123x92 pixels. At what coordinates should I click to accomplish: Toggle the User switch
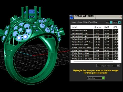pyautogui.click(x=117, y=22)
